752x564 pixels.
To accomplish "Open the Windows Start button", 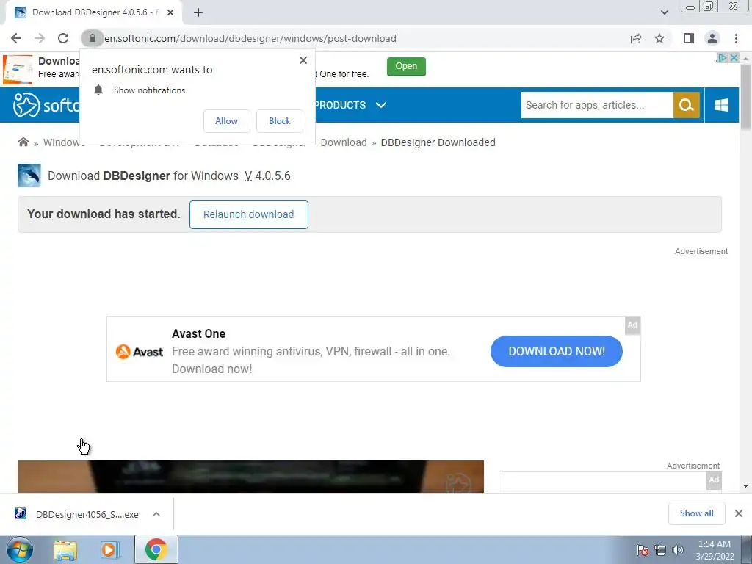I will point(19,549).
